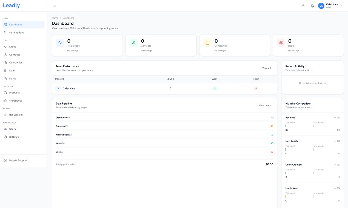Viewport: 348px width, 208px height.
Task: Click the red Lost count badge
Action: (x=256, y=88)
